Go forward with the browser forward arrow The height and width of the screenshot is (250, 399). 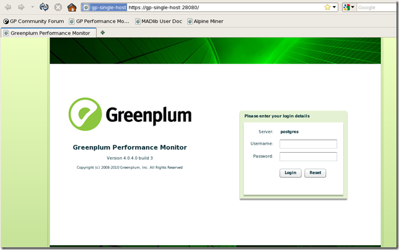(21, 7)
